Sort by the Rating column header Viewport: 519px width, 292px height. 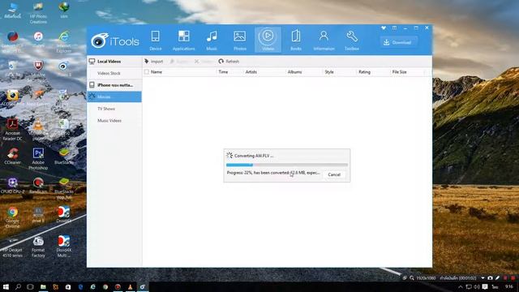(364, 72)
